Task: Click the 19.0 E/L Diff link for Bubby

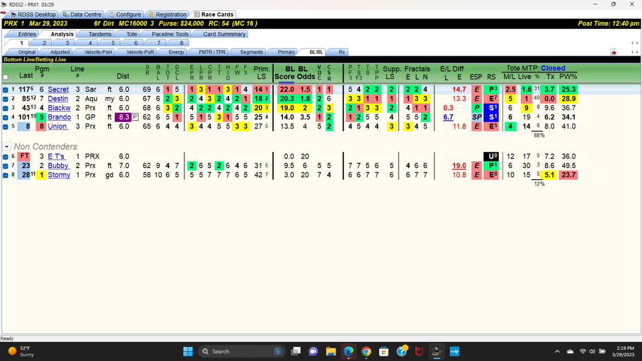Action: [459, 166]
